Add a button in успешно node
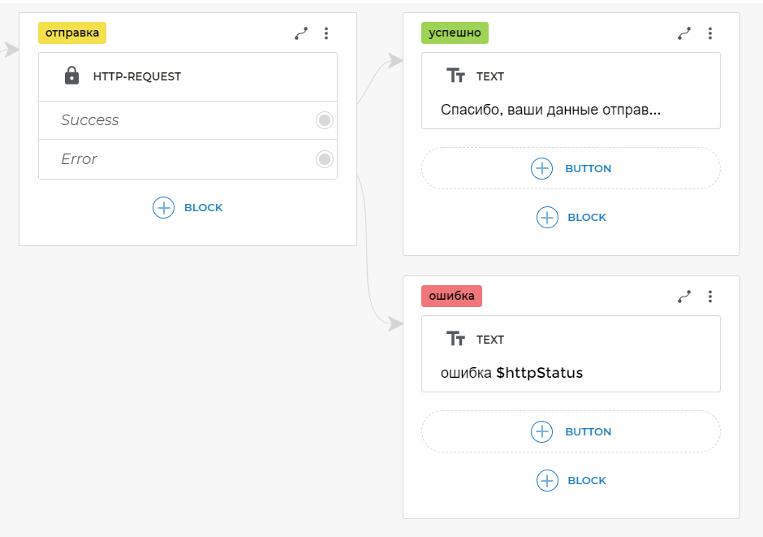This screenshot has width=763, height=537. pos(571,168)
